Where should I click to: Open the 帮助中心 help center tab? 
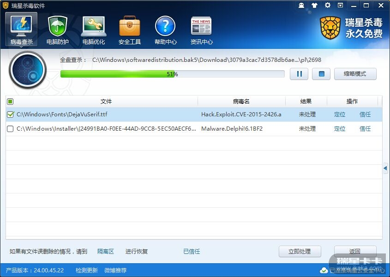165,30
